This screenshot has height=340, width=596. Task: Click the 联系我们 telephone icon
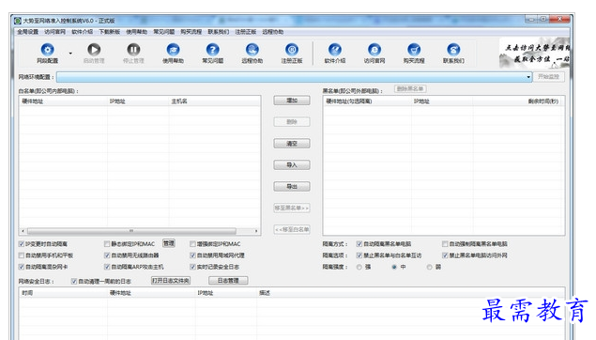tap(453, 50)
